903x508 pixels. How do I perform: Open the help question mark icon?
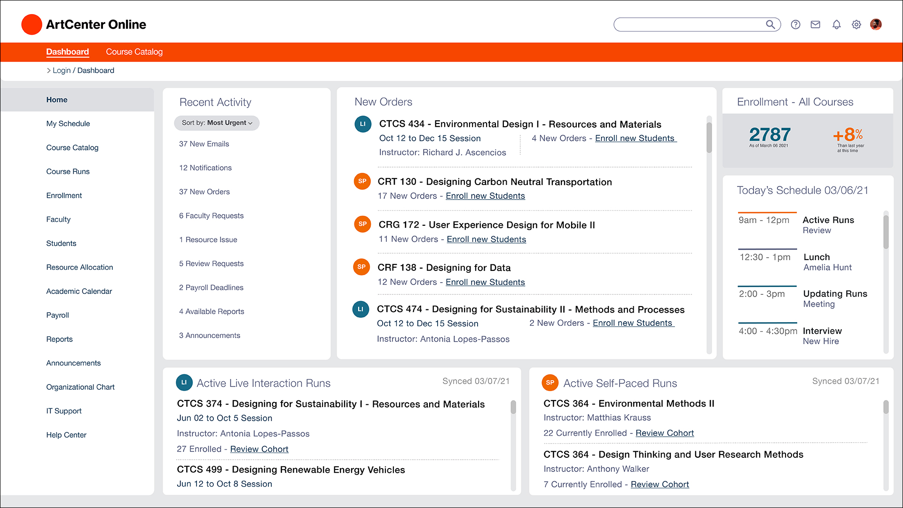point(795,24)
